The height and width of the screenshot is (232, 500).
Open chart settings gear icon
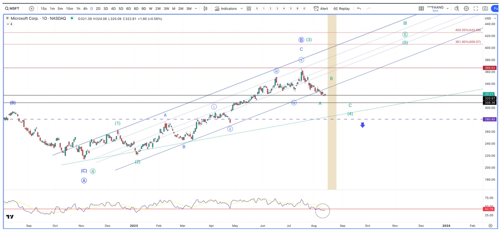466,8
